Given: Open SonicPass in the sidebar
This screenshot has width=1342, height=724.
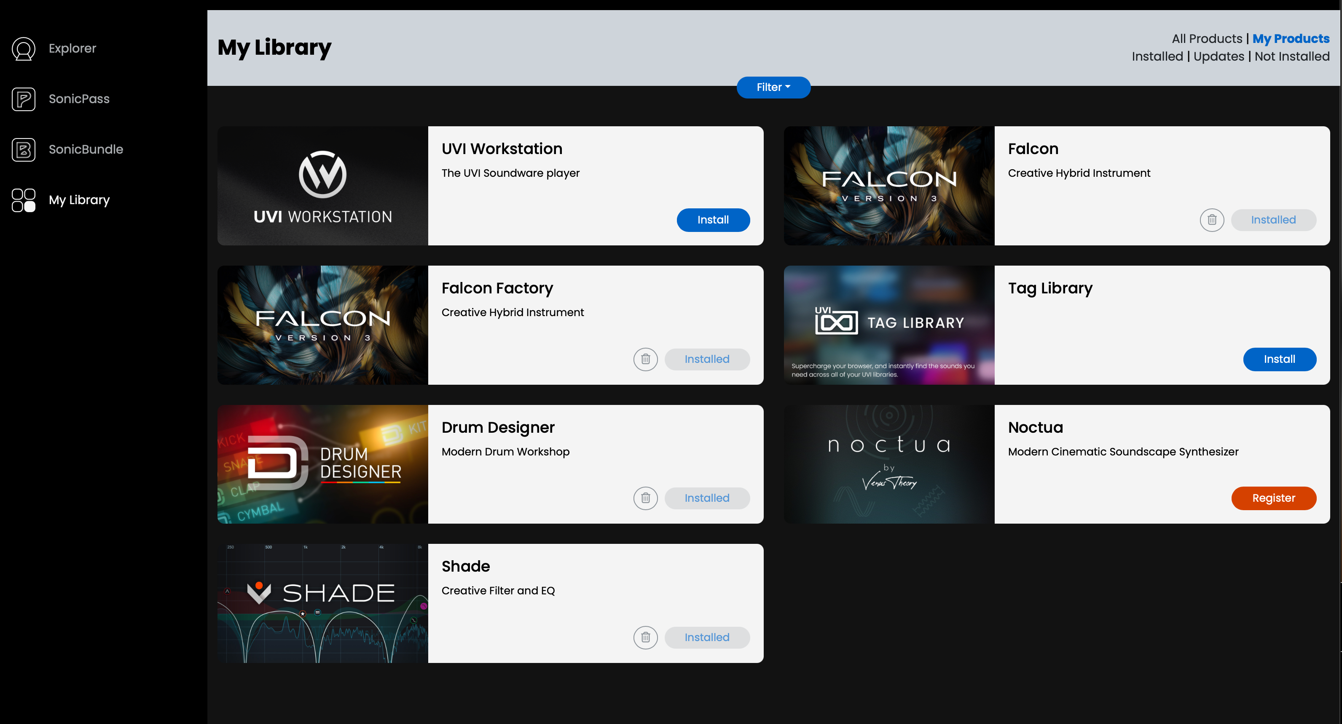Looking at the screenshot, I should click(79, 99).
